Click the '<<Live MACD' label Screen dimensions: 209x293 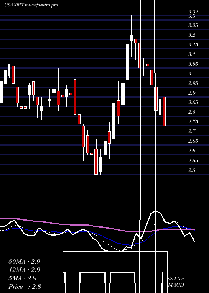[x=176, y=282]
